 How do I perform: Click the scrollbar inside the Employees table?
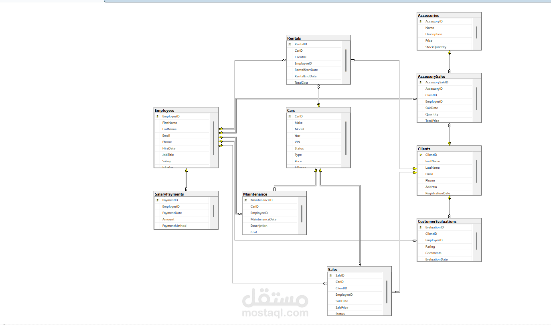tap(213, 138)
